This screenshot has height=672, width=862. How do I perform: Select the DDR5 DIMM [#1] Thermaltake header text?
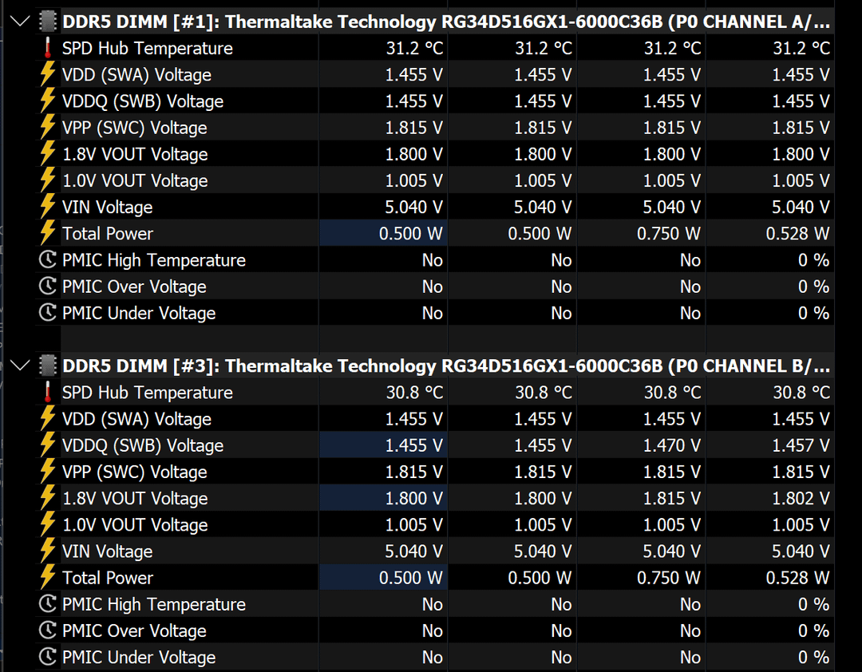[445, 22]
